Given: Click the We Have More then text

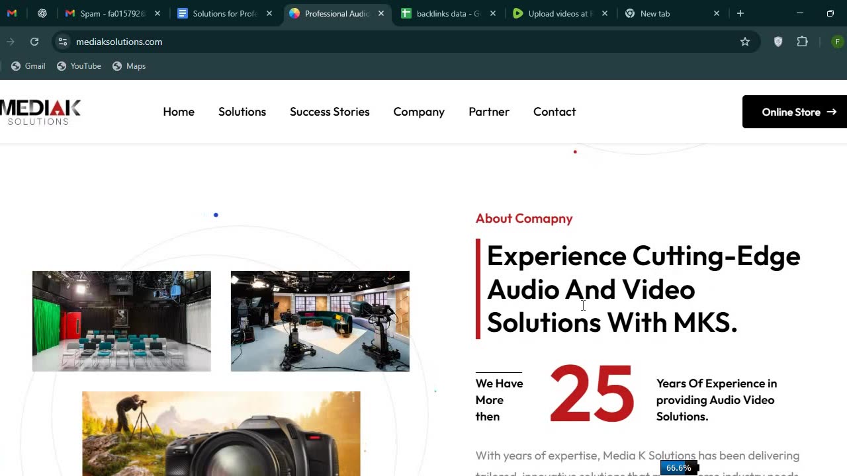Looking at the screenshot, I should coord(499,400).
